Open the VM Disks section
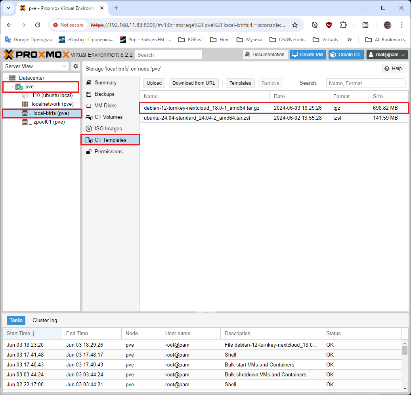The height and width of the screenshot is (395, 411). click(105, 105)
